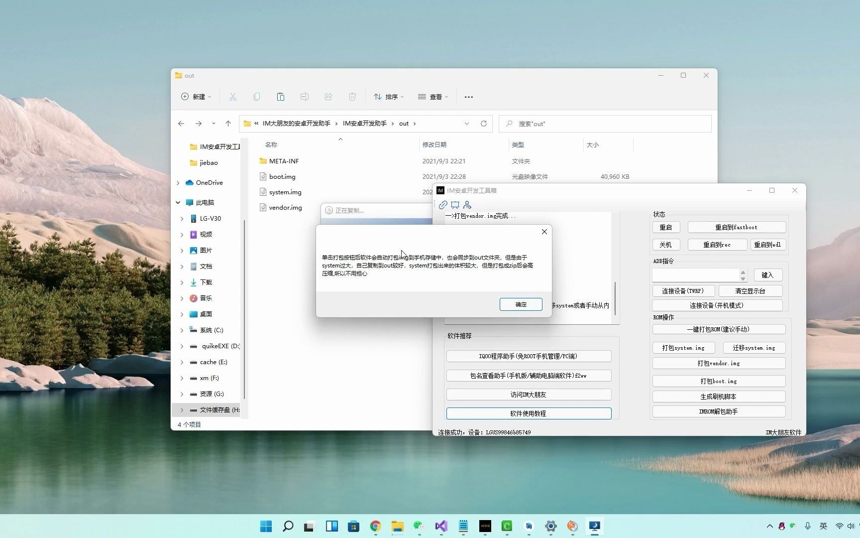Viewport: 860px width, 538px height.
Task: Expand the LG-V30 device in sidebar tree
Action: pyautogui.click(x=181, y=218)
